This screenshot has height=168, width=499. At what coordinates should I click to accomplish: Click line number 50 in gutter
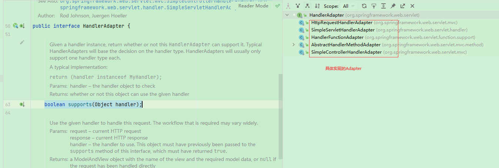point(7,26)
